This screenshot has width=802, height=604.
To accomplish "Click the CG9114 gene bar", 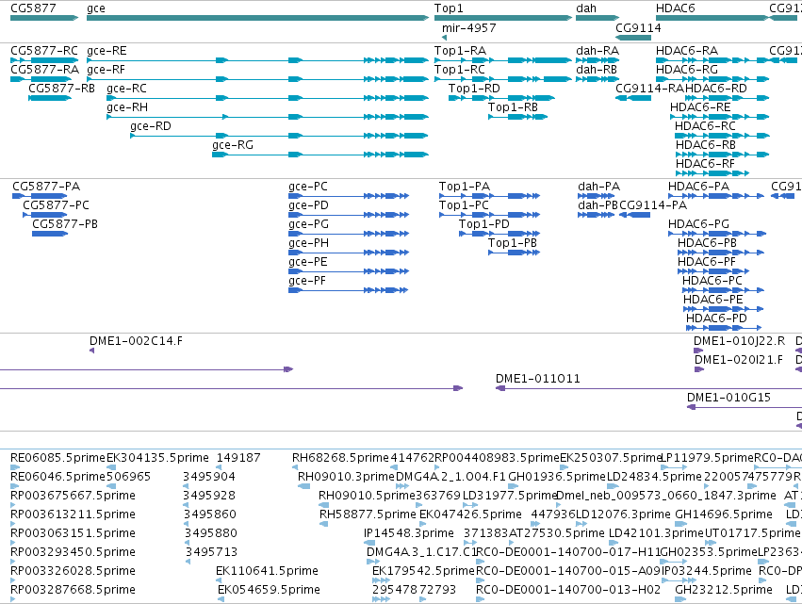I will (x=633, y=38).
